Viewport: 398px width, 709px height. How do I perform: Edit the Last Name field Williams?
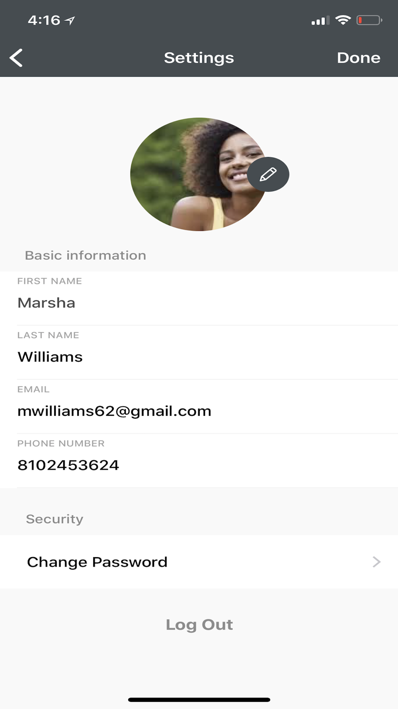[x=199, y=353]
